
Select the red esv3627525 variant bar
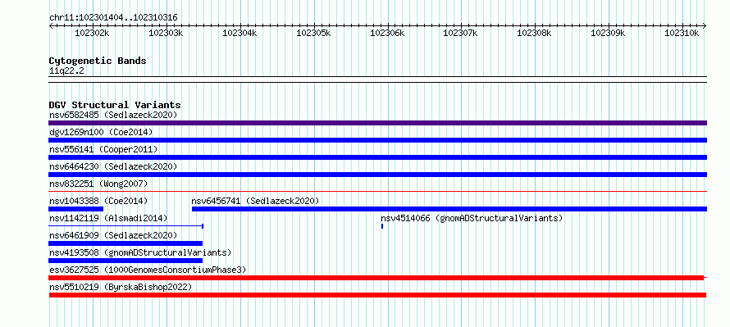[x=376, y=278]
